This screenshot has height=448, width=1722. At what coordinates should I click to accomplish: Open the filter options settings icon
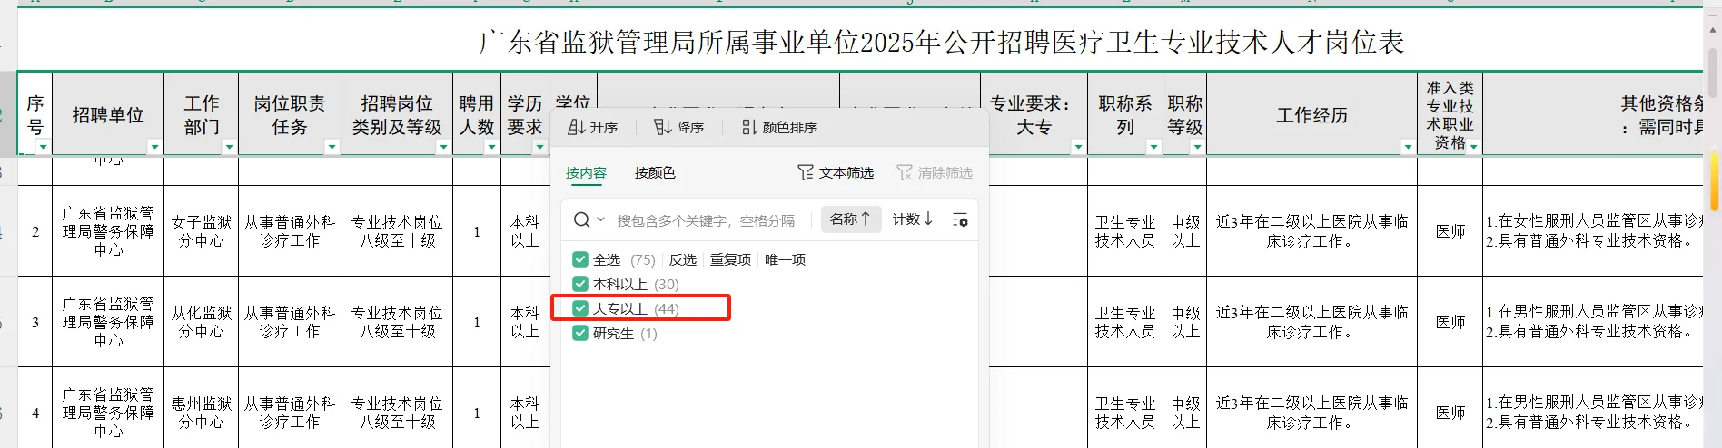tap(960, 219)
